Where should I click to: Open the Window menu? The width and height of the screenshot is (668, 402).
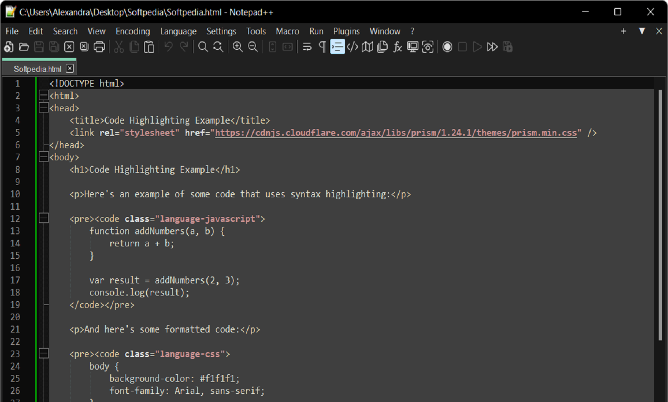[x=385, y=31]
